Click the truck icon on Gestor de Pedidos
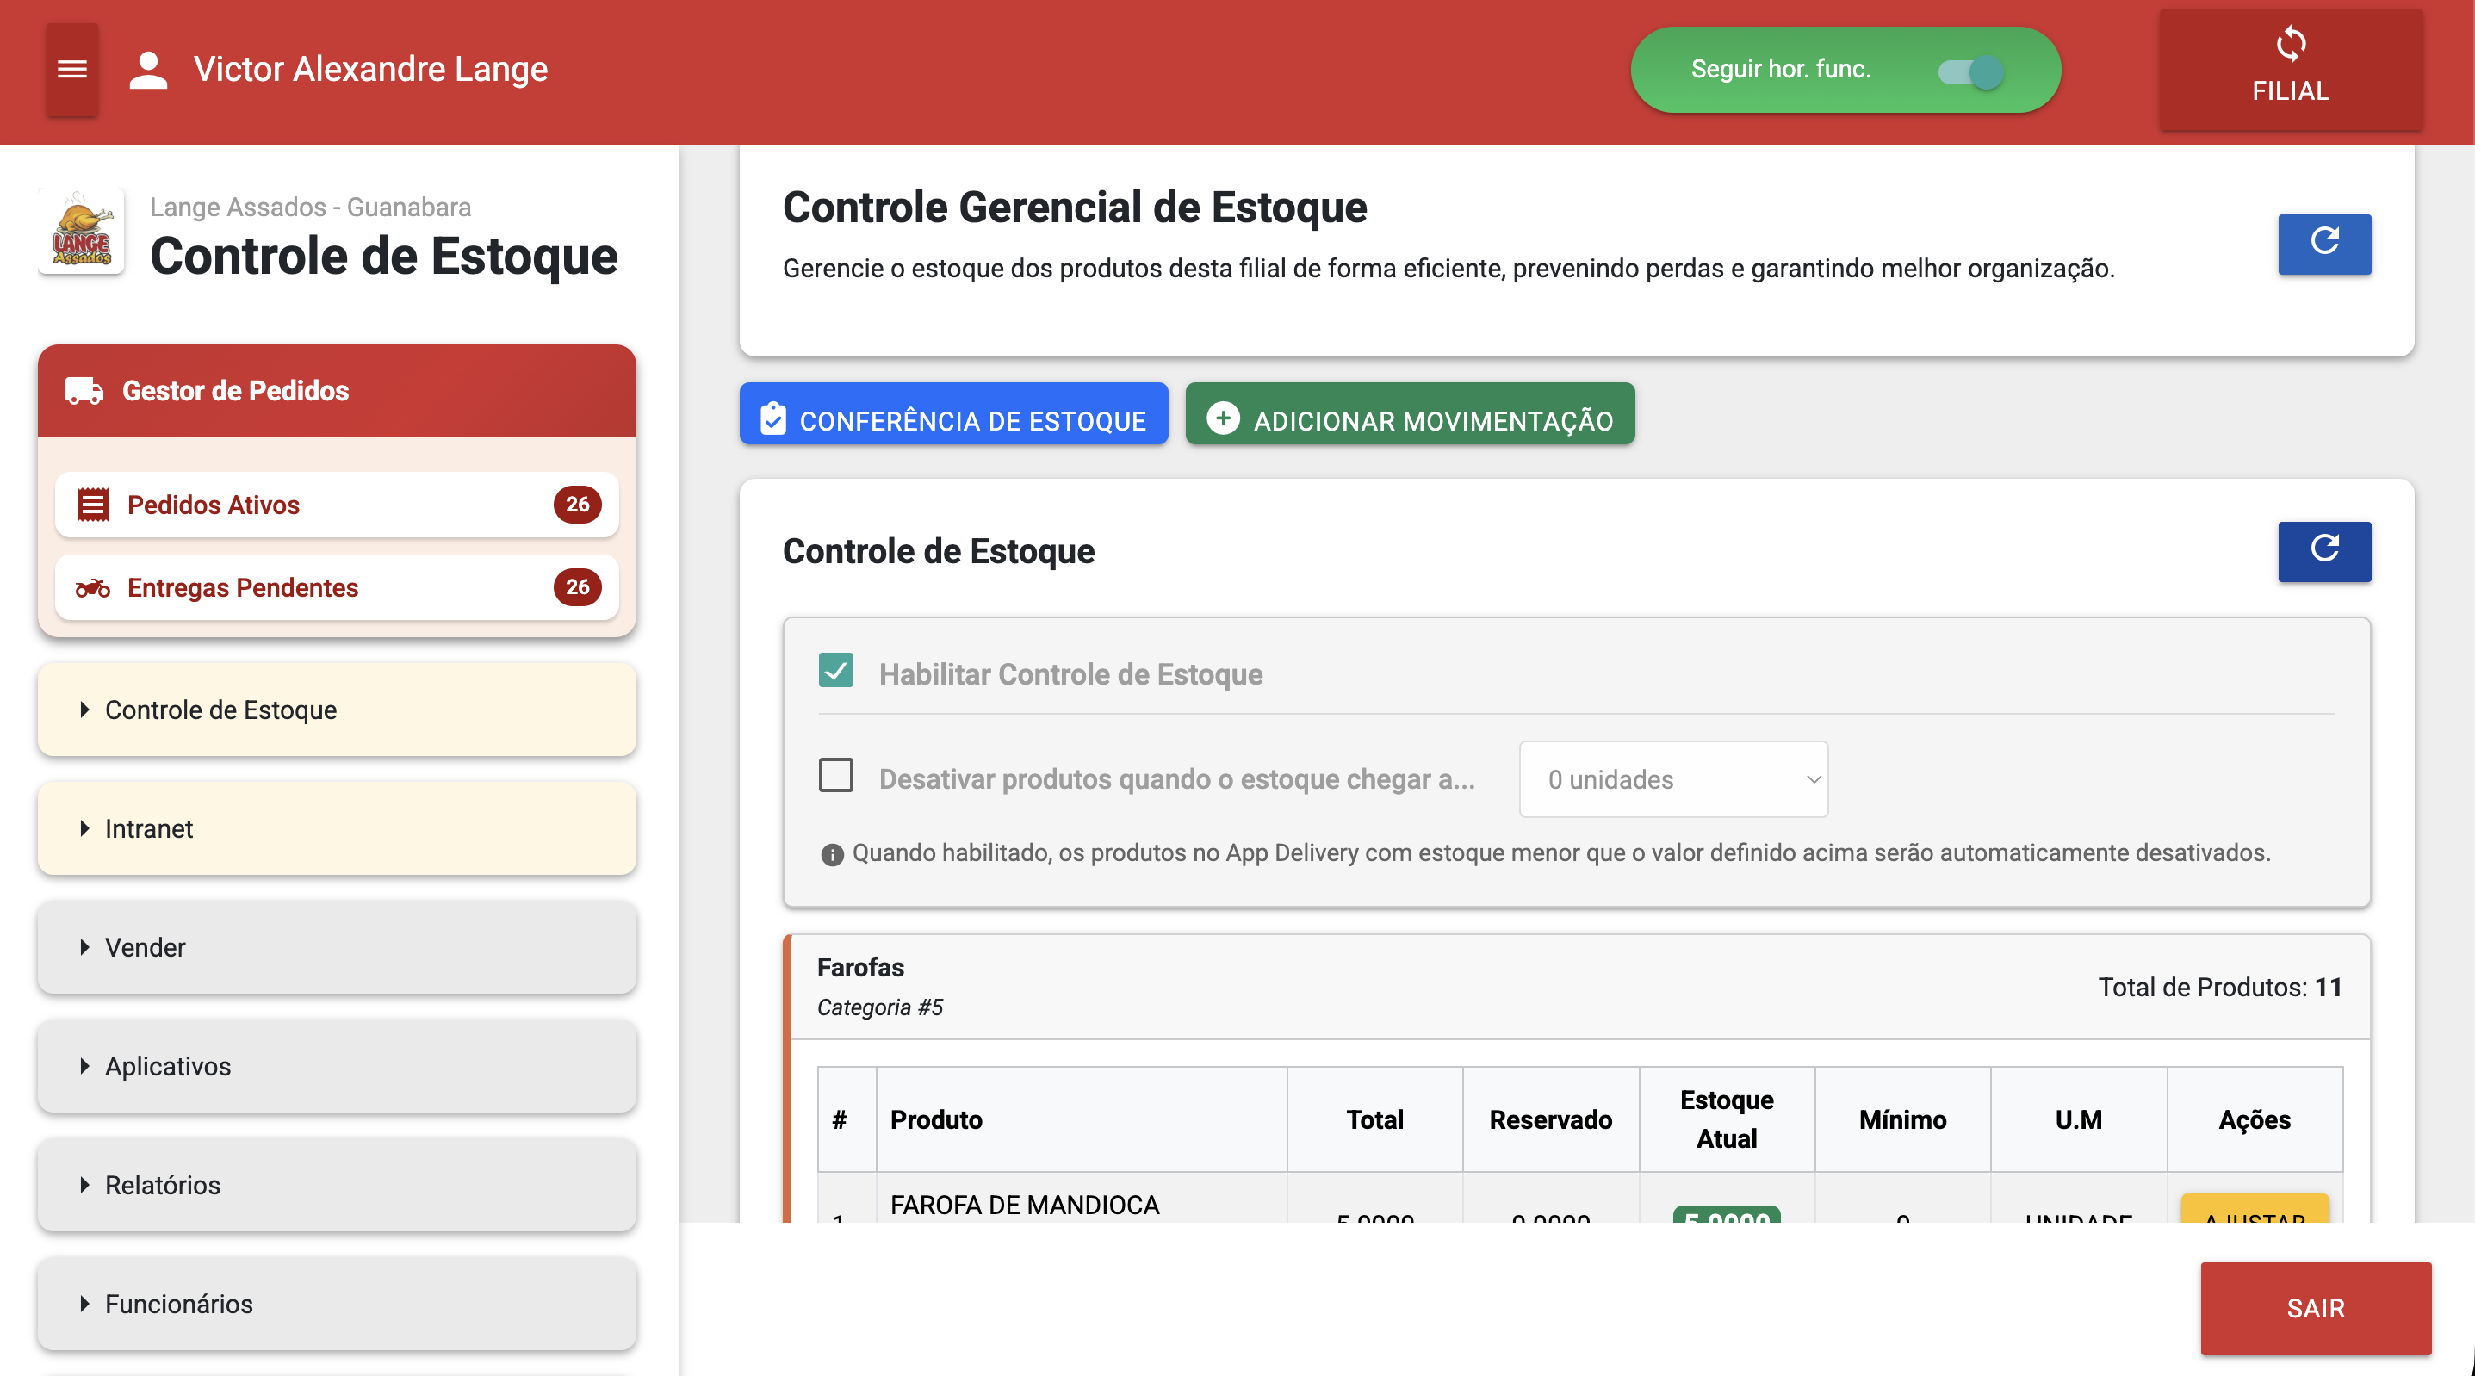The height and width of the screenshot is (1376, 2475). tap(84, 390)
